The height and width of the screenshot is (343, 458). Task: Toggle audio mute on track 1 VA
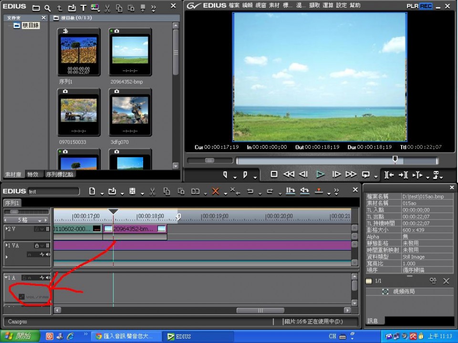(x=48, y=254)
